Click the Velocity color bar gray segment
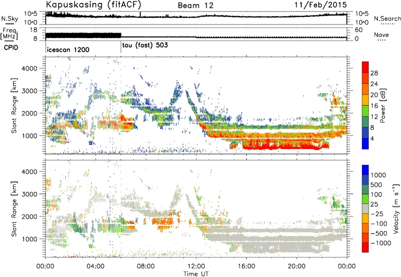Image resolution: width=401 pixels, height=277 pixels. (365, 208)
